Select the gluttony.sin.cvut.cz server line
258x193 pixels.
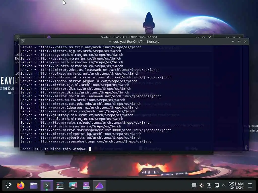click(77, 115)
